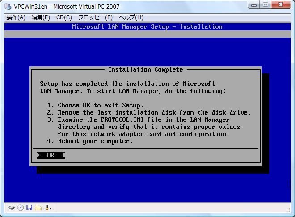This screenshot has height=217, width=295.
Task: Click the Virtual PC title bar icon
Action: (8, 7)
